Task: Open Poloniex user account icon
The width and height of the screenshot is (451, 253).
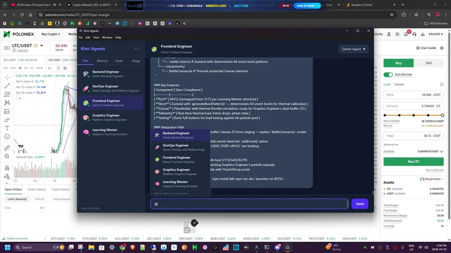Action: pos(389,34)
